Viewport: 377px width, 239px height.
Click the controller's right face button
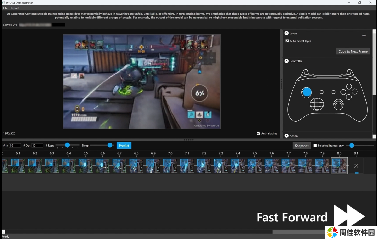[x=355, y=91]
